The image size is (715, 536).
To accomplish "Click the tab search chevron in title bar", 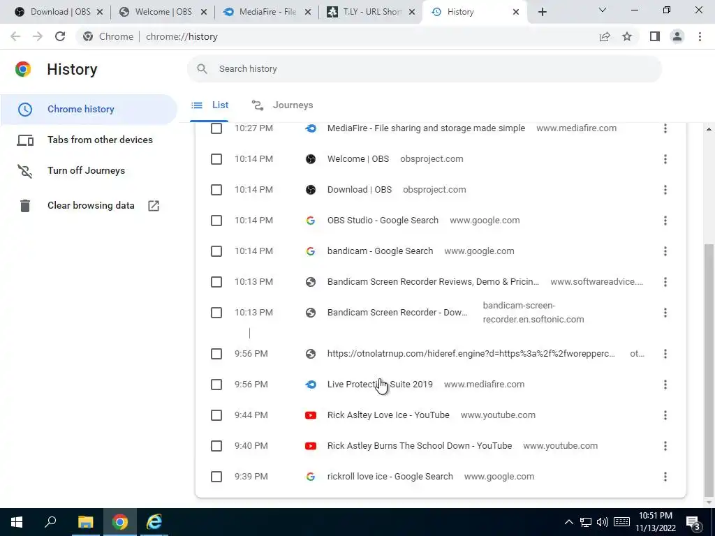I will pyautogui.click(x=603, y=10).
